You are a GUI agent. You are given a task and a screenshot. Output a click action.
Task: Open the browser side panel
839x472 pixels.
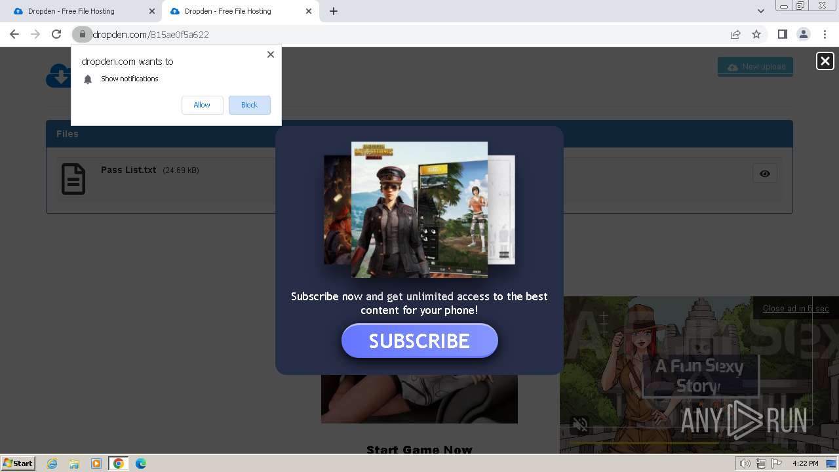coord(782,34)
